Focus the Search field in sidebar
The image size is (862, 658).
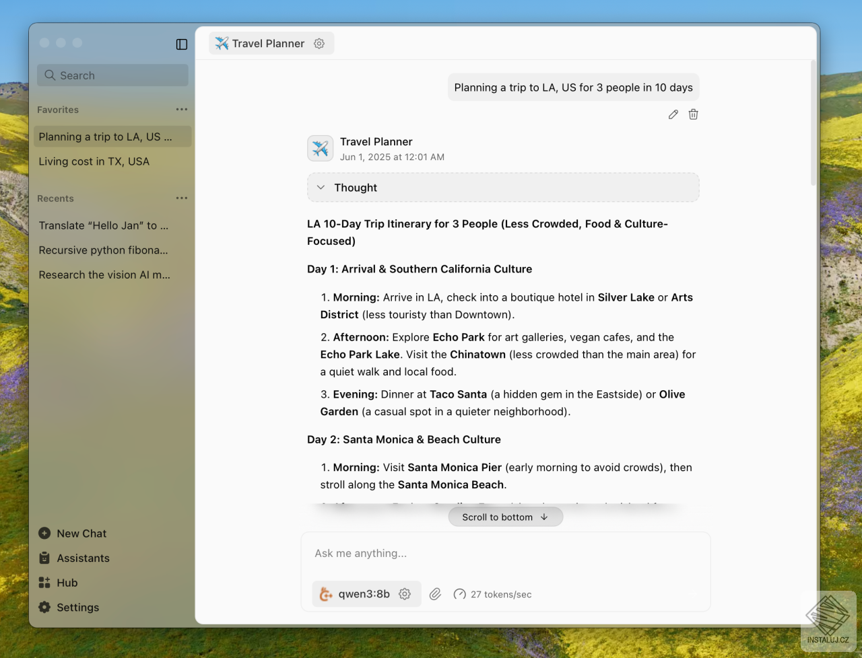(112, 75)
